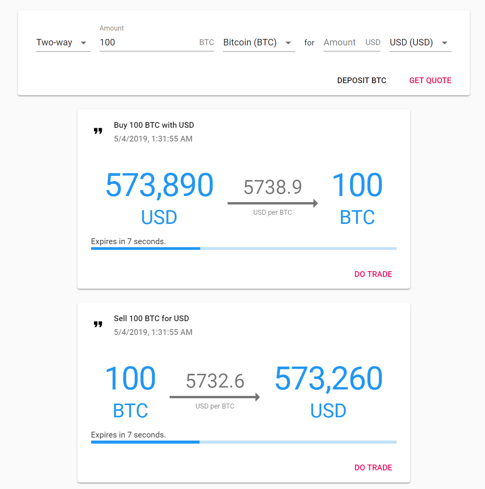Expand the Bitcoin (BTC) currency dropdown
Screen dimensions: 485x489
(259, 43)
